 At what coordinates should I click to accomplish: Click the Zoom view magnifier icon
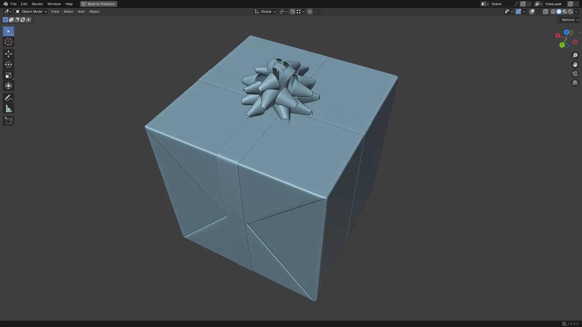(575, 55)
